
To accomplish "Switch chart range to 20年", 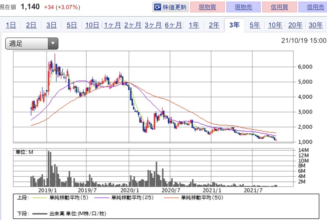I will click(x=295, y=25).
